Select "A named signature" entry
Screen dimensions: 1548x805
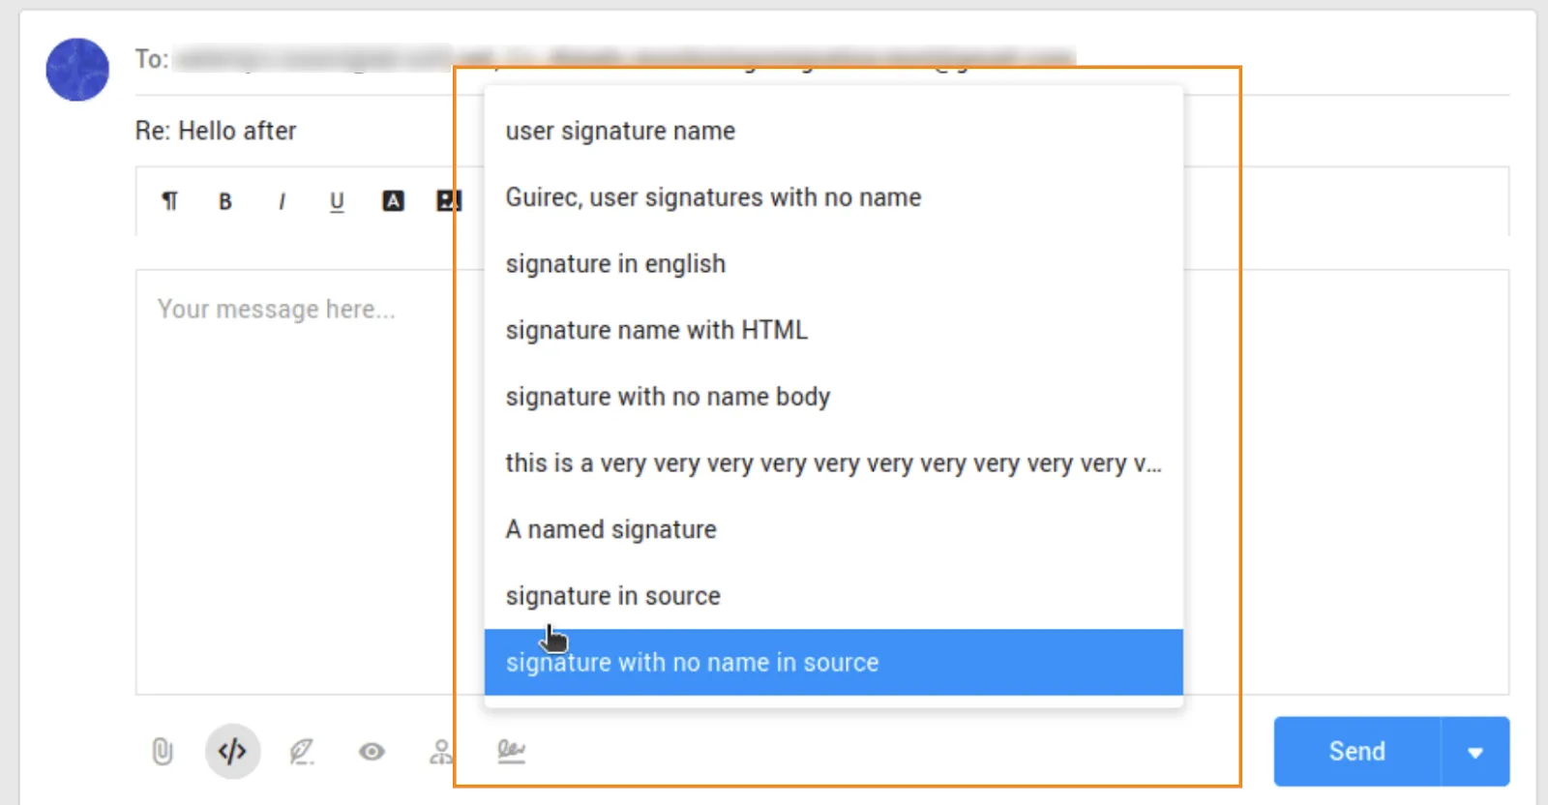pyautogui.click(x=610, y=530)
